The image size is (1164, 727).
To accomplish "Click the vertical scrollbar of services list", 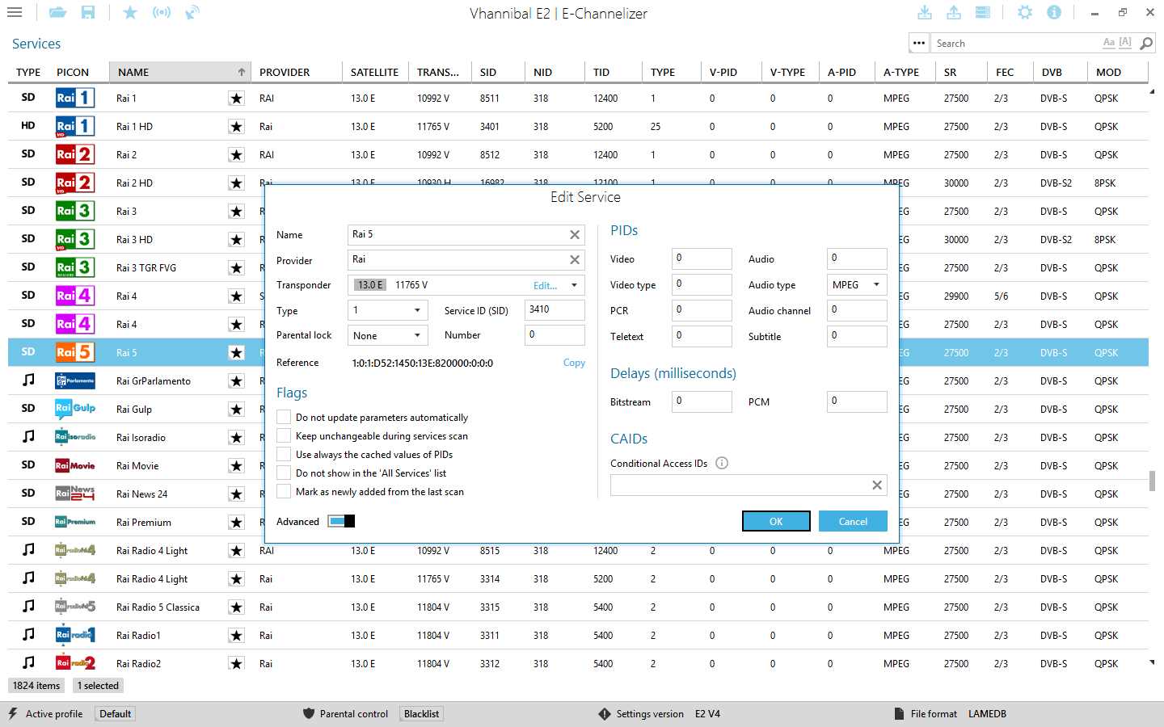I will [x=1152, y=481].
